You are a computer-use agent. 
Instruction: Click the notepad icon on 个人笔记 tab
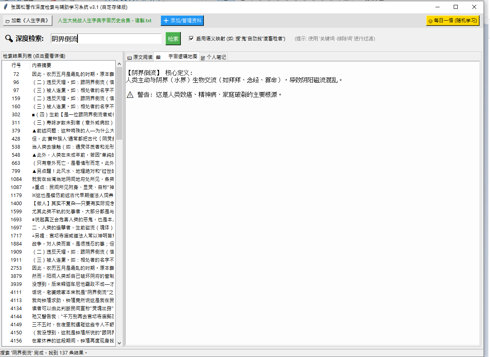coord(203,57)
